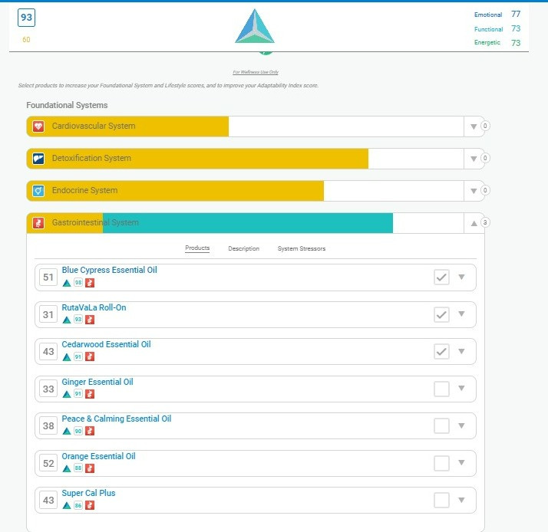Open the Super Cal Plus link
The image size is (548, 532).
click(88, 493)
